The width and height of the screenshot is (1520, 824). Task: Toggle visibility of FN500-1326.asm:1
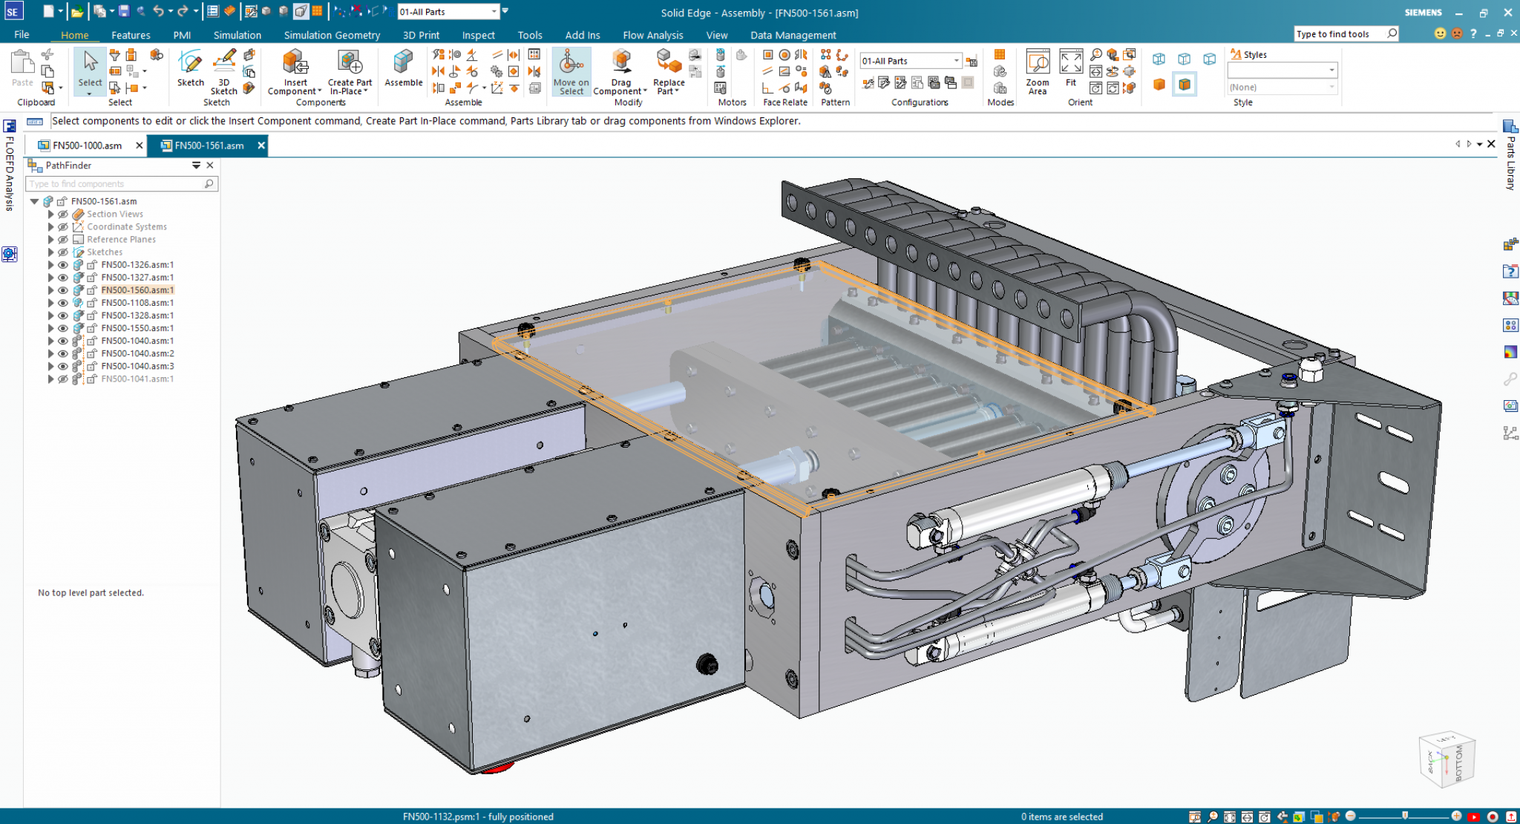(63, 264)
